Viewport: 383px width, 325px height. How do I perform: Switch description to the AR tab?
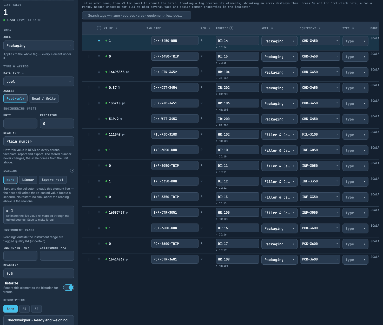36,309
